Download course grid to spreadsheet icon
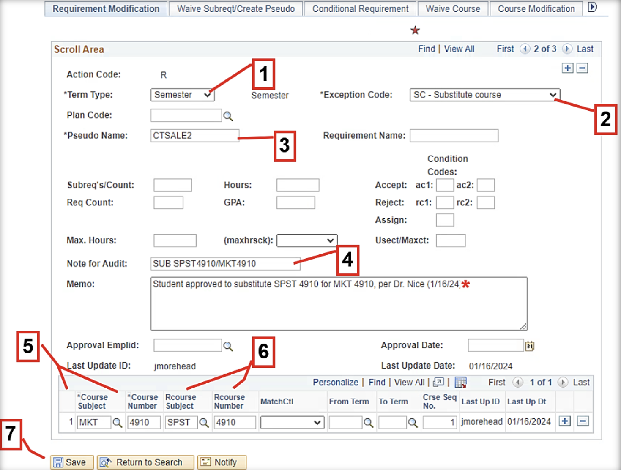Viewport: 621px width, 470px height. (x=460, y=383)
